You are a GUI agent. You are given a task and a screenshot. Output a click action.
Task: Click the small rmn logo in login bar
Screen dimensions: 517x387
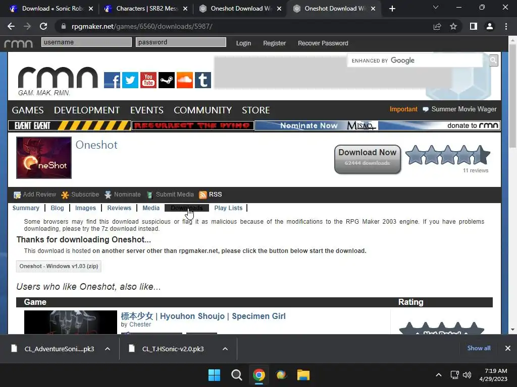(19, 43)
